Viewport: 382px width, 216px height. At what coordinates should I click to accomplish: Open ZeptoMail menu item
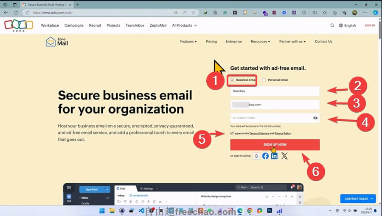[158, 26]
